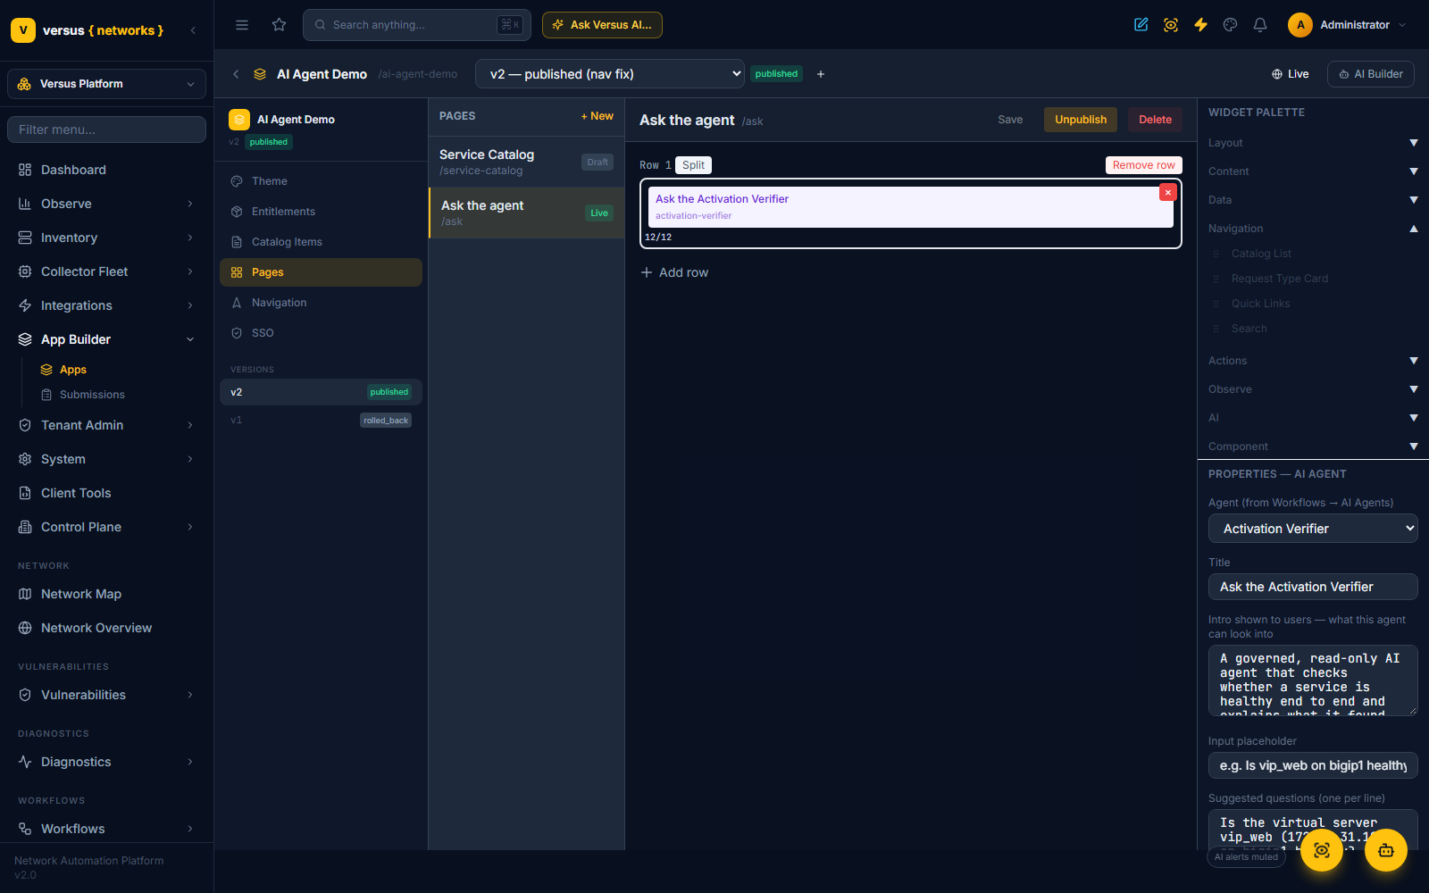Click Ask Versus AI button

(x=602, y=25)
